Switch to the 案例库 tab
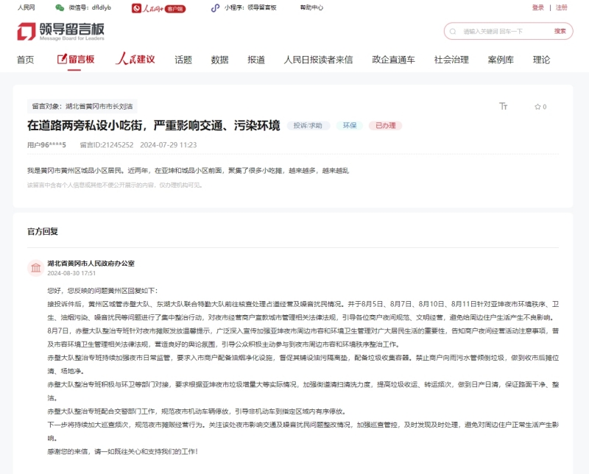The image size is (589, 474). point(501,60)
